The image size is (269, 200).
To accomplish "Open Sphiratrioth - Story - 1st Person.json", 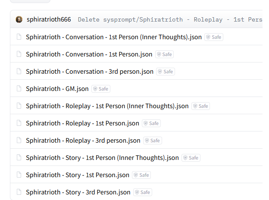I will tap(78, 175).
